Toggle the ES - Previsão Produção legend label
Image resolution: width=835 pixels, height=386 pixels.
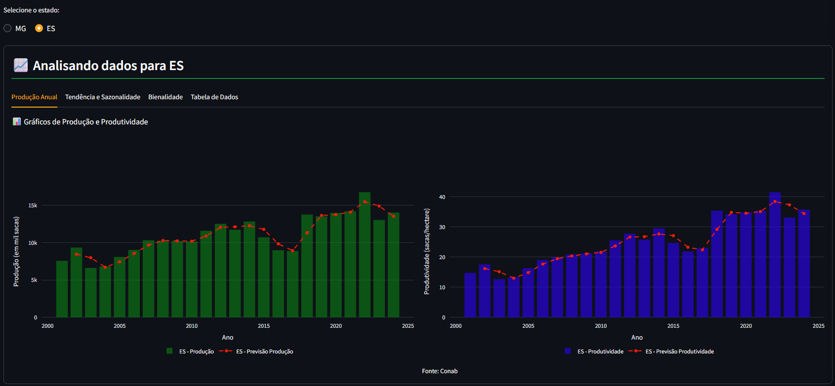point(264,351)
